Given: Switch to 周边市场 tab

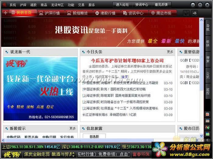Looking at the screenshot, I should tap(162, 13).
